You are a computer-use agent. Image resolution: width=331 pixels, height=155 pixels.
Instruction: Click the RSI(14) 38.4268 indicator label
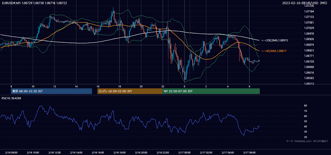[11, 98]
